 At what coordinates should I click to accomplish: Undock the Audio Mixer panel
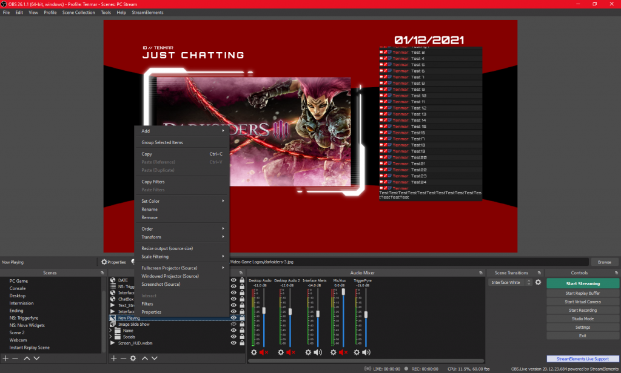click(x=481, y=273)
